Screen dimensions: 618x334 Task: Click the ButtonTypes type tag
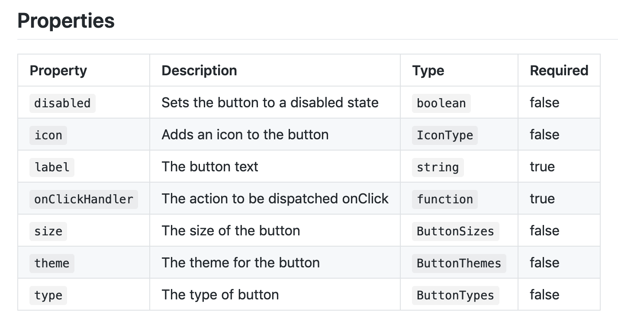pos(455,295)
